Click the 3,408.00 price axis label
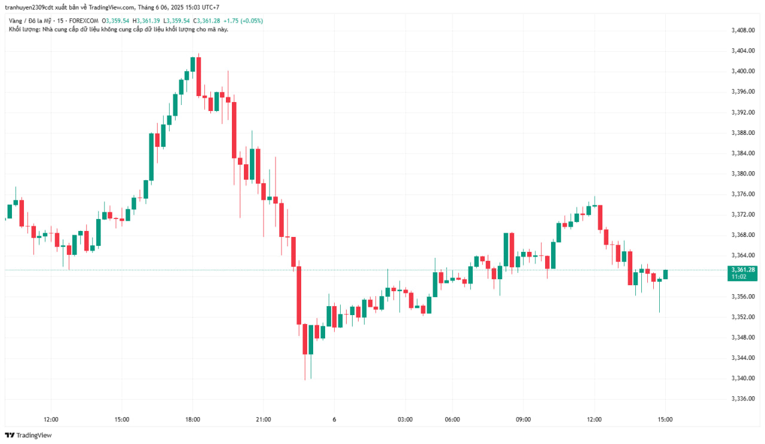Screen dimensions: 765x444 tap(743, 30)
